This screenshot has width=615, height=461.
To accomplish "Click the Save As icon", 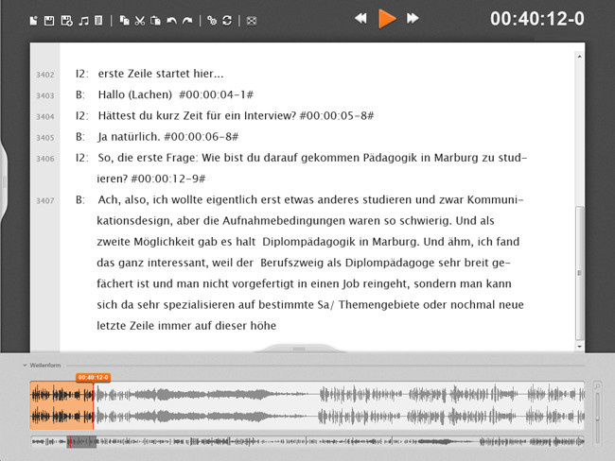I will point(66,21).
